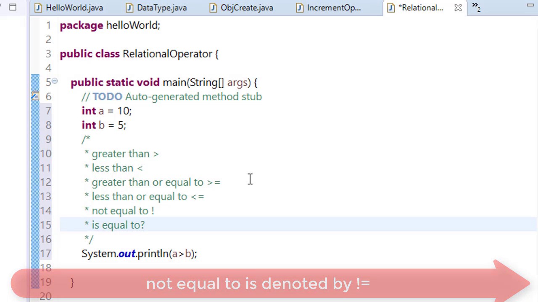Collapse the main method fold at line 5
This screenshot has width=538, height=302.
(55, 81)
